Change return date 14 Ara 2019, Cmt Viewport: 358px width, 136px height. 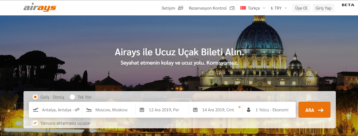(x=215, y=110)
